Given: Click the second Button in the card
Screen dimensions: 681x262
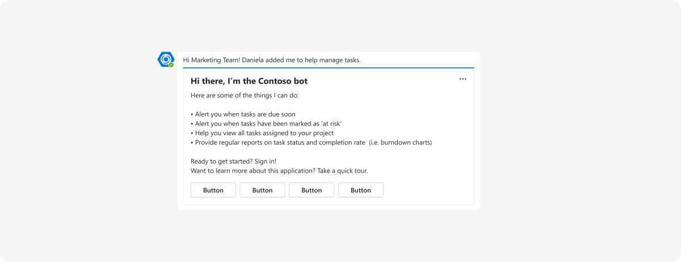Looking at the screenshot, I should (x=262, y=190).
